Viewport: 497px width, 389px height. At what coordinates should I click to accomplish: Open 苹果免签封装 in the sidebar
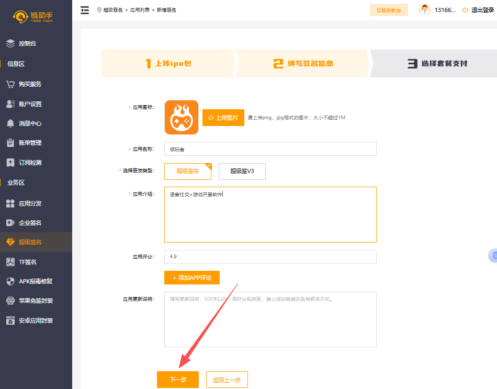tap(36, 301)
